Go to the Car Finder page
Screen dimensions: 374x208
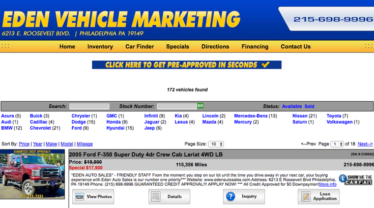[x=140, y=46]
